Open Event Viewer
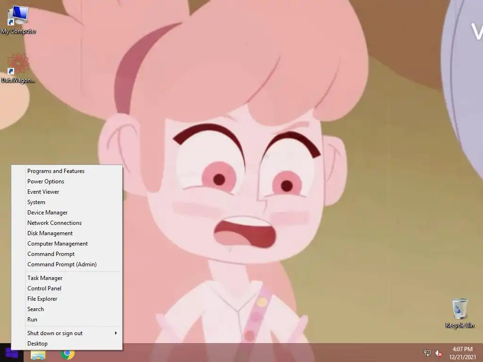This screenshot has width=483, height=362. point(67,192)
